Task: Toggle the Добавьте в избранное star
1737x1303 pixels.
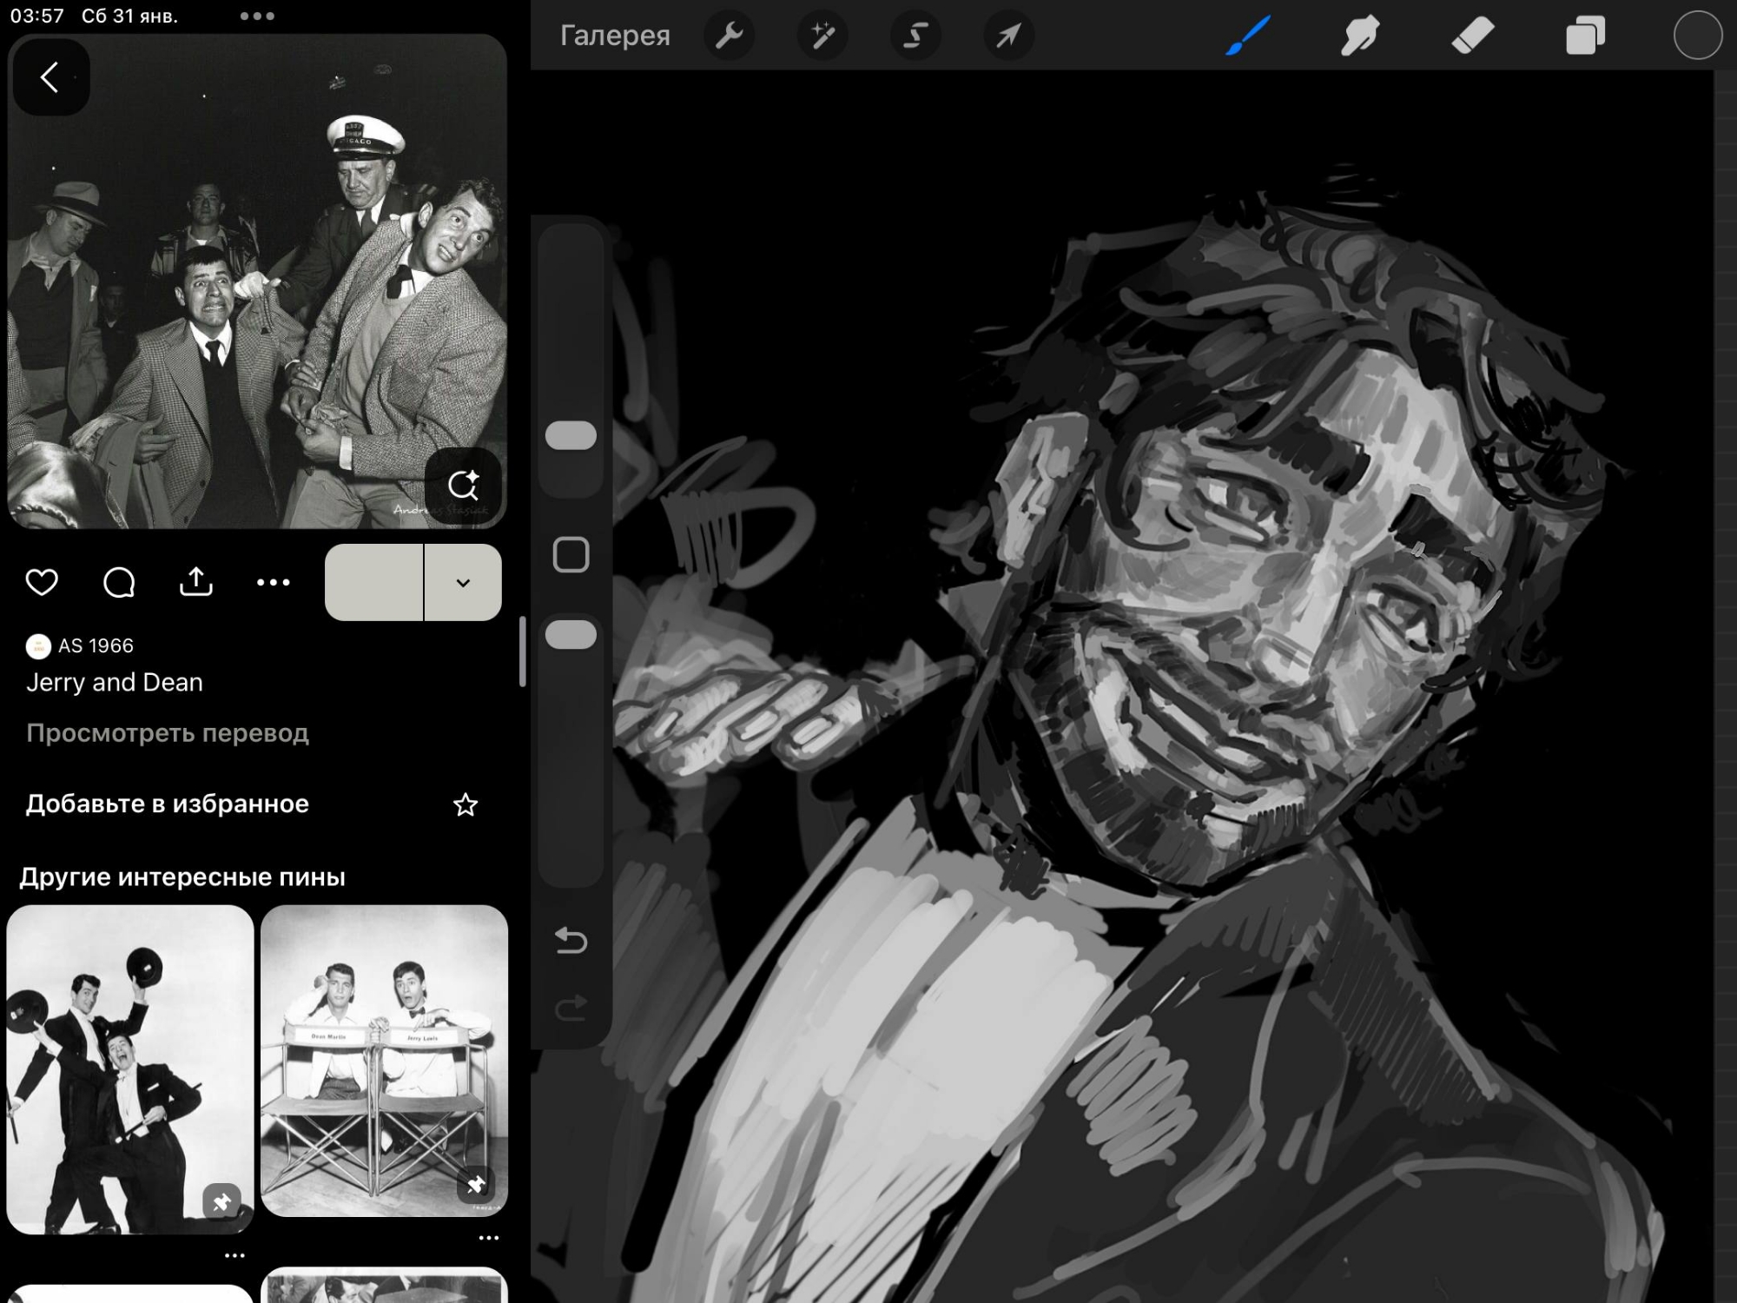Action: click(466, 804)
